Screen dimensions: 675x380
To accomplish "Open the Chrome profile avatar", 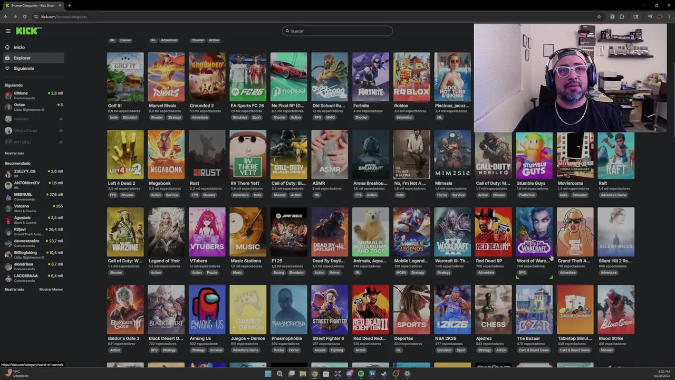I will 659,16.
